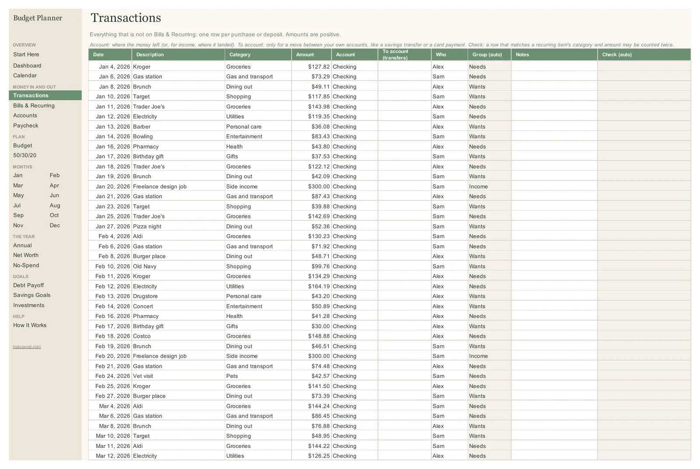Select the Transactions sidebar item

45,95
